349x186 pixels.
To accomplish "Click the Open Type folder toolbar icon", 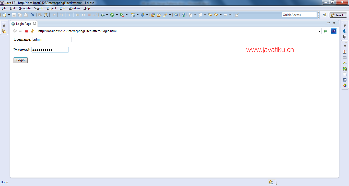I will coord(153,15).
